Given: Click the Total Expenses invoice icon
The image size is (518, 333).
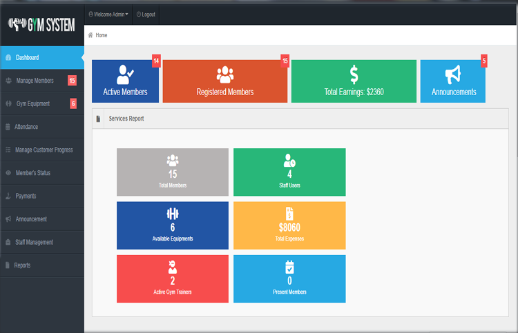Looking at the screenshot, I should [x=289, y=214].
